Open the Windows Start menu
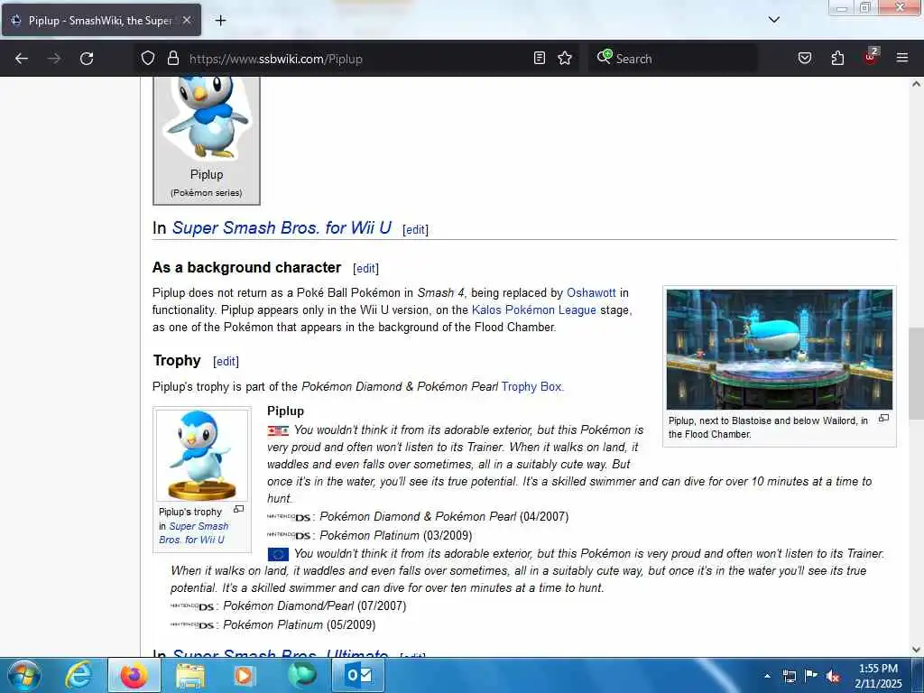Image resolution: width=924 pixels, height=693 pixels. point(24,675)
